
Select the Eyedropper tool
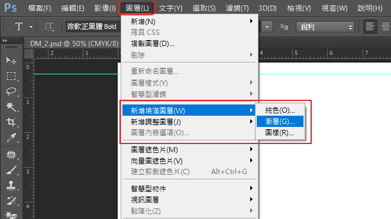[11, 137]
